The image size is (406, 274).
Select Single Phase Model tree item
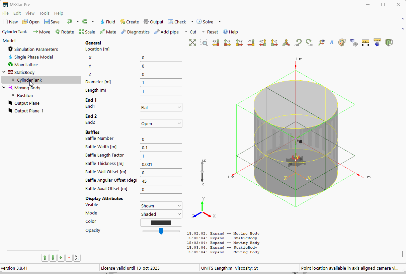[x=33, y=57]
